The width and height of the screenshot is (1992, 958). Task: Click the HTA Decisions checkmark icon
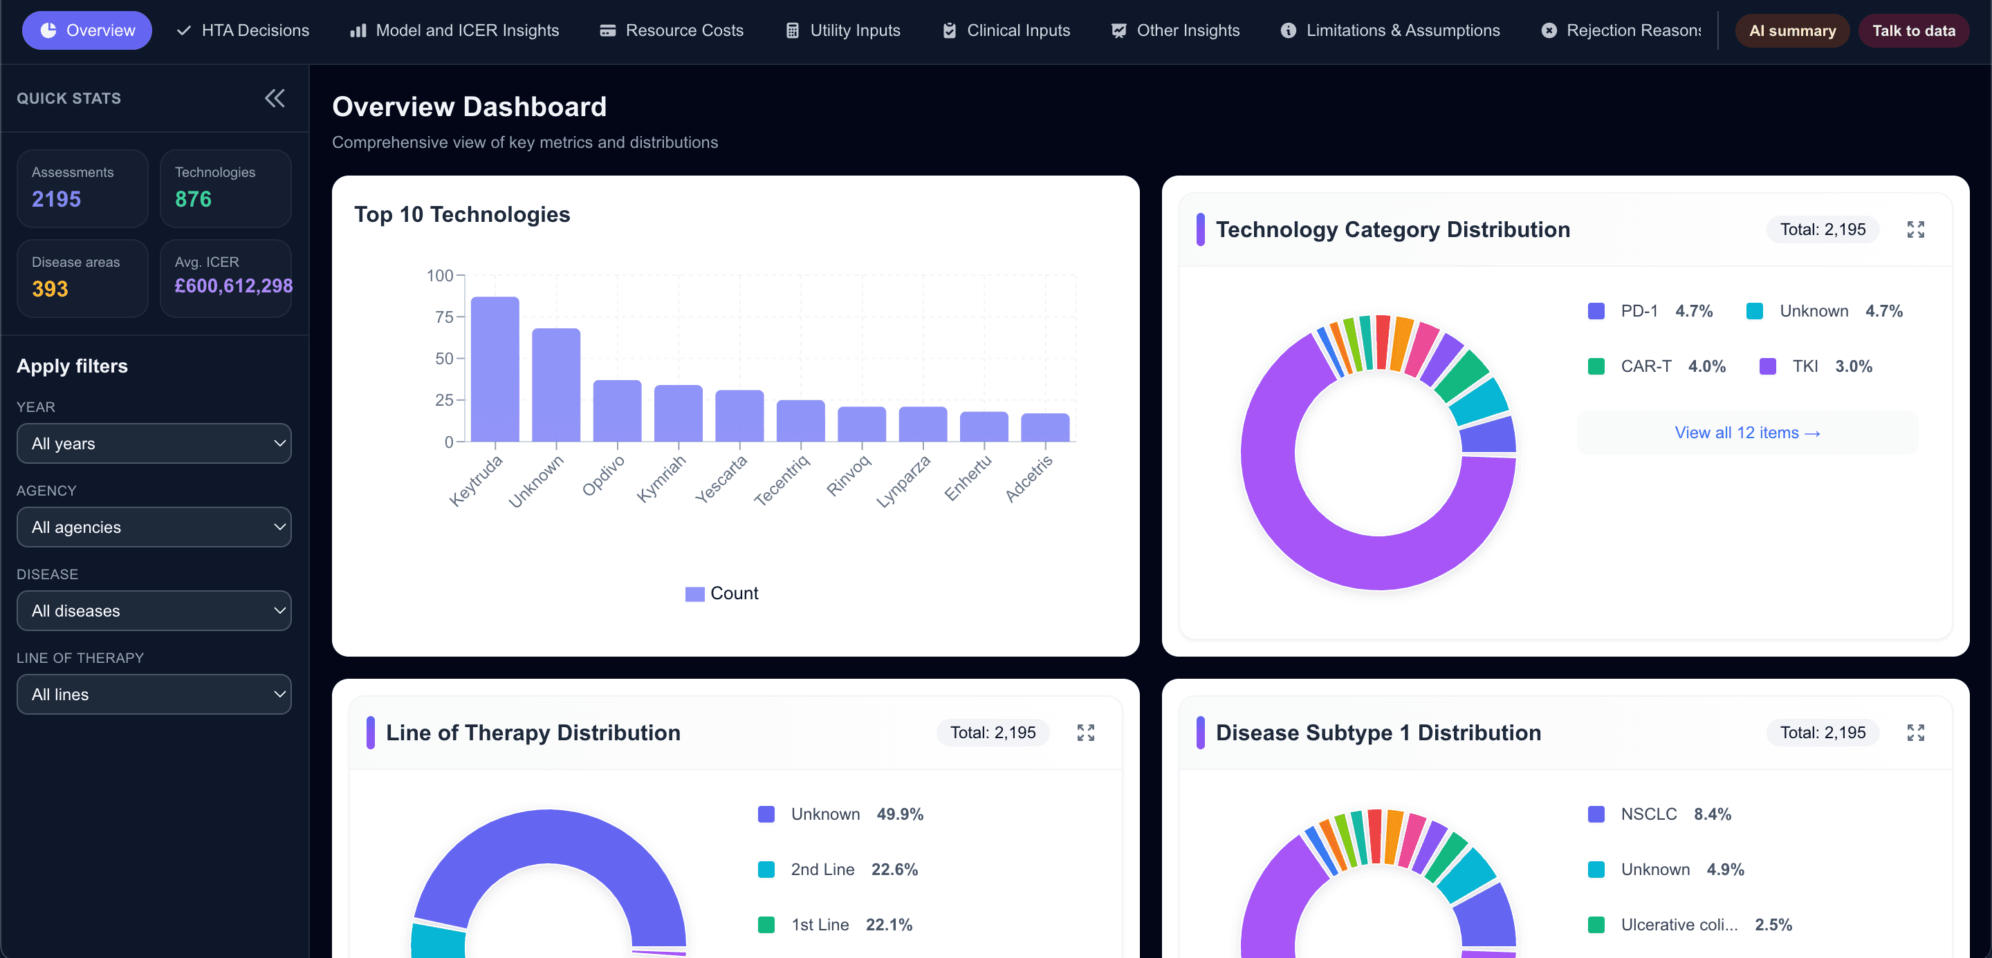(x=183, y=30)
